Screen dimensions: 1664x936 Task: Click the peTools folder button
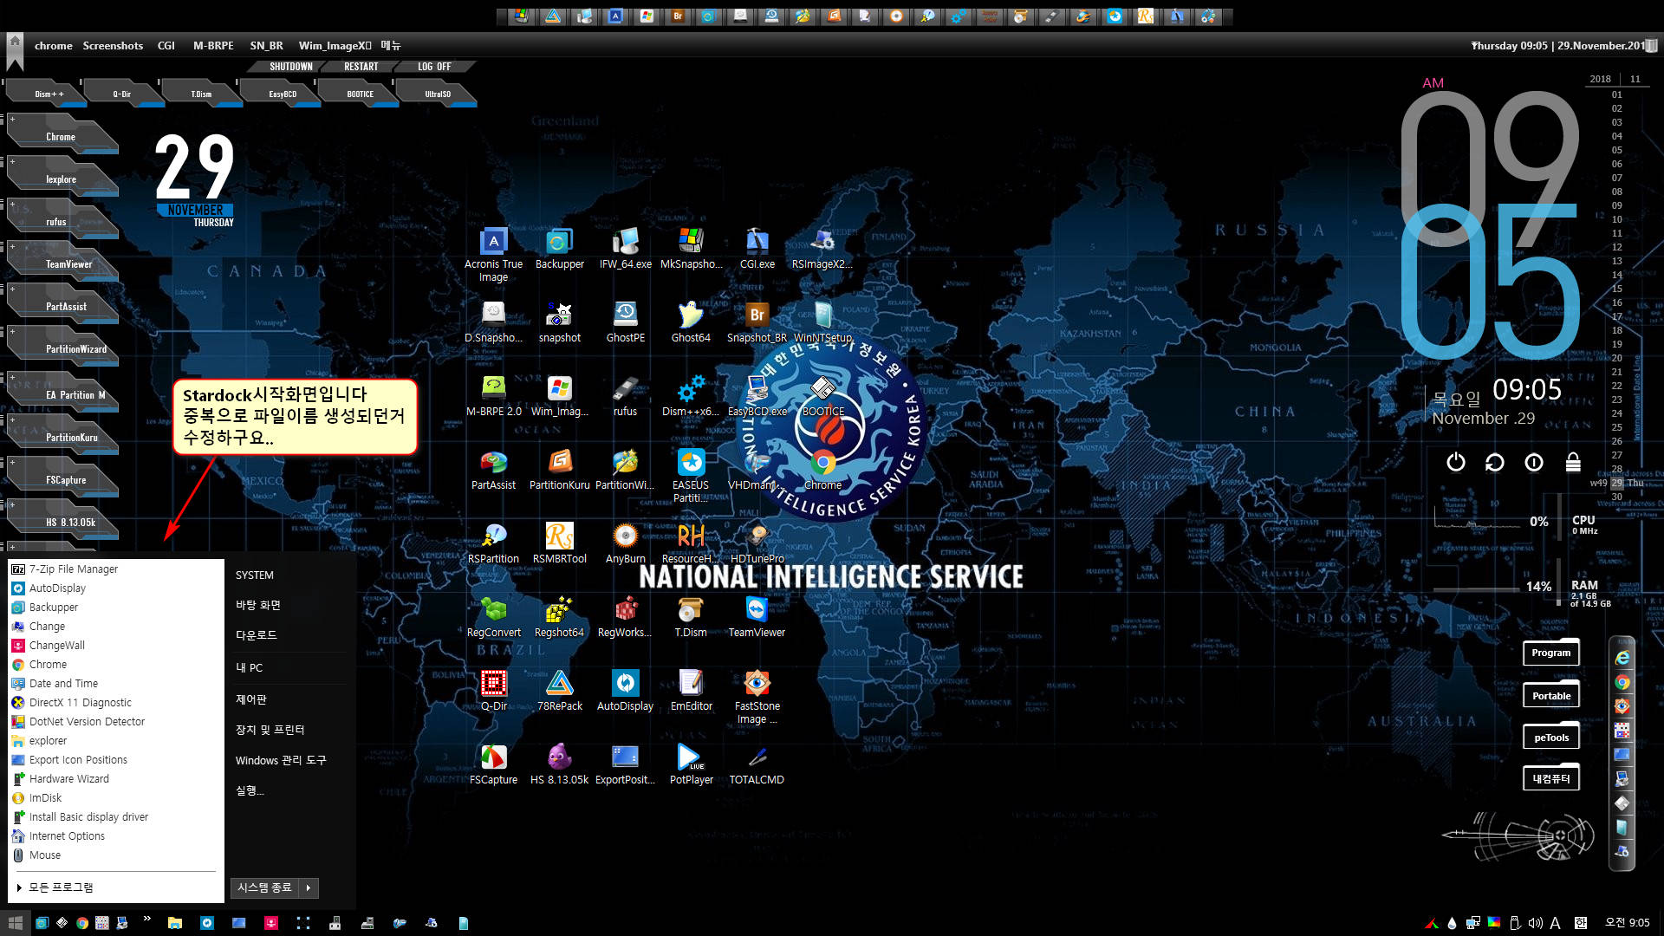point(1550,738)
